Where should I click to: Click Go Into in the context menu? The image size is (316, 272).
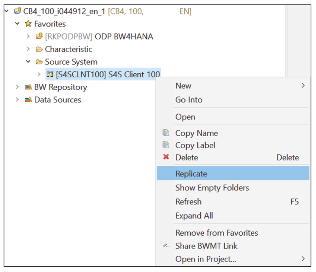(189, 99)
